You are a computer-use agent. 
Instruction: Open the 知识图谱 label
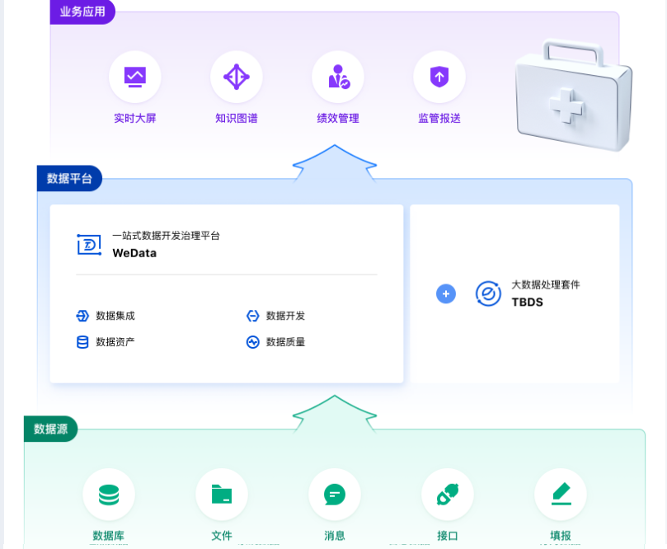pos(237,118)
